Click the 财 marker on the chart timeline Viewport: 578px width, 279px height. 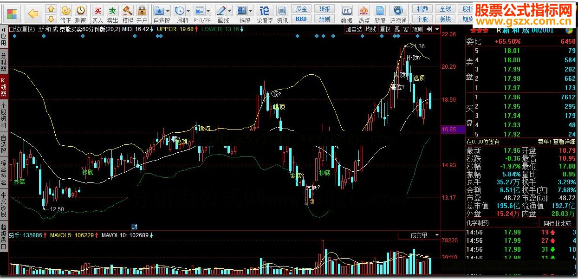pos(134,227)
